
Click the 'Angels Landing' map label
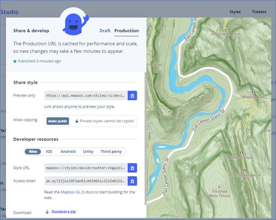(x=169, y=116)
